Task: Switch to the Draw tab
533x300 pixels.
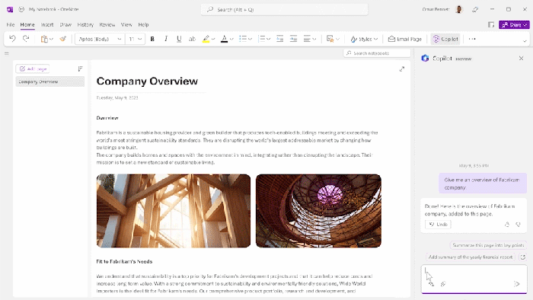Action: [65, 25]
